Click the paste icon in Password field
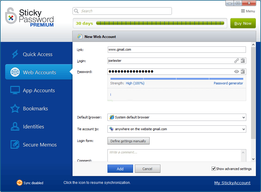Screen dimensions: 261x192 point(243,71)
